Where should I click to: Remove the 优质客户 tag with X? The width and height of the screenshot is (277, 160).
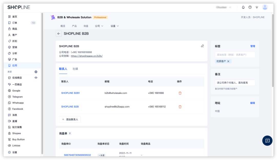coord(228,61)
